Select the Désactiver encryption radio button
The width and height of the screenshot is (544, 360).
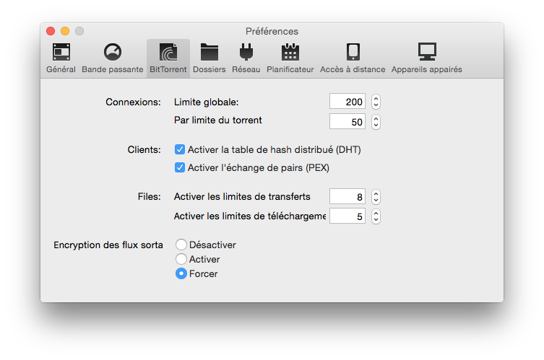[x=181, y=245]
